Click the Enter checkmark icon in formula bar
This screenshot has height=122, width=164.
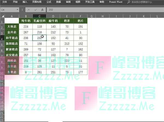(36, 10)
